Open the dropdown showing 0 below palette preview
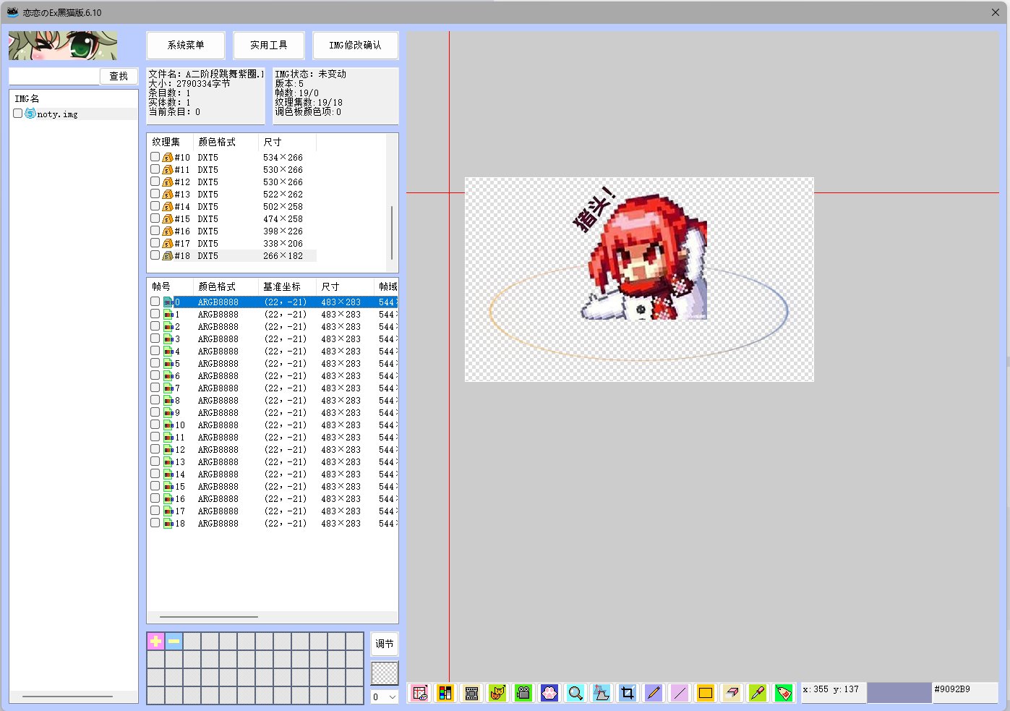This screenshot has height=711, width=1010. [385, 697]
